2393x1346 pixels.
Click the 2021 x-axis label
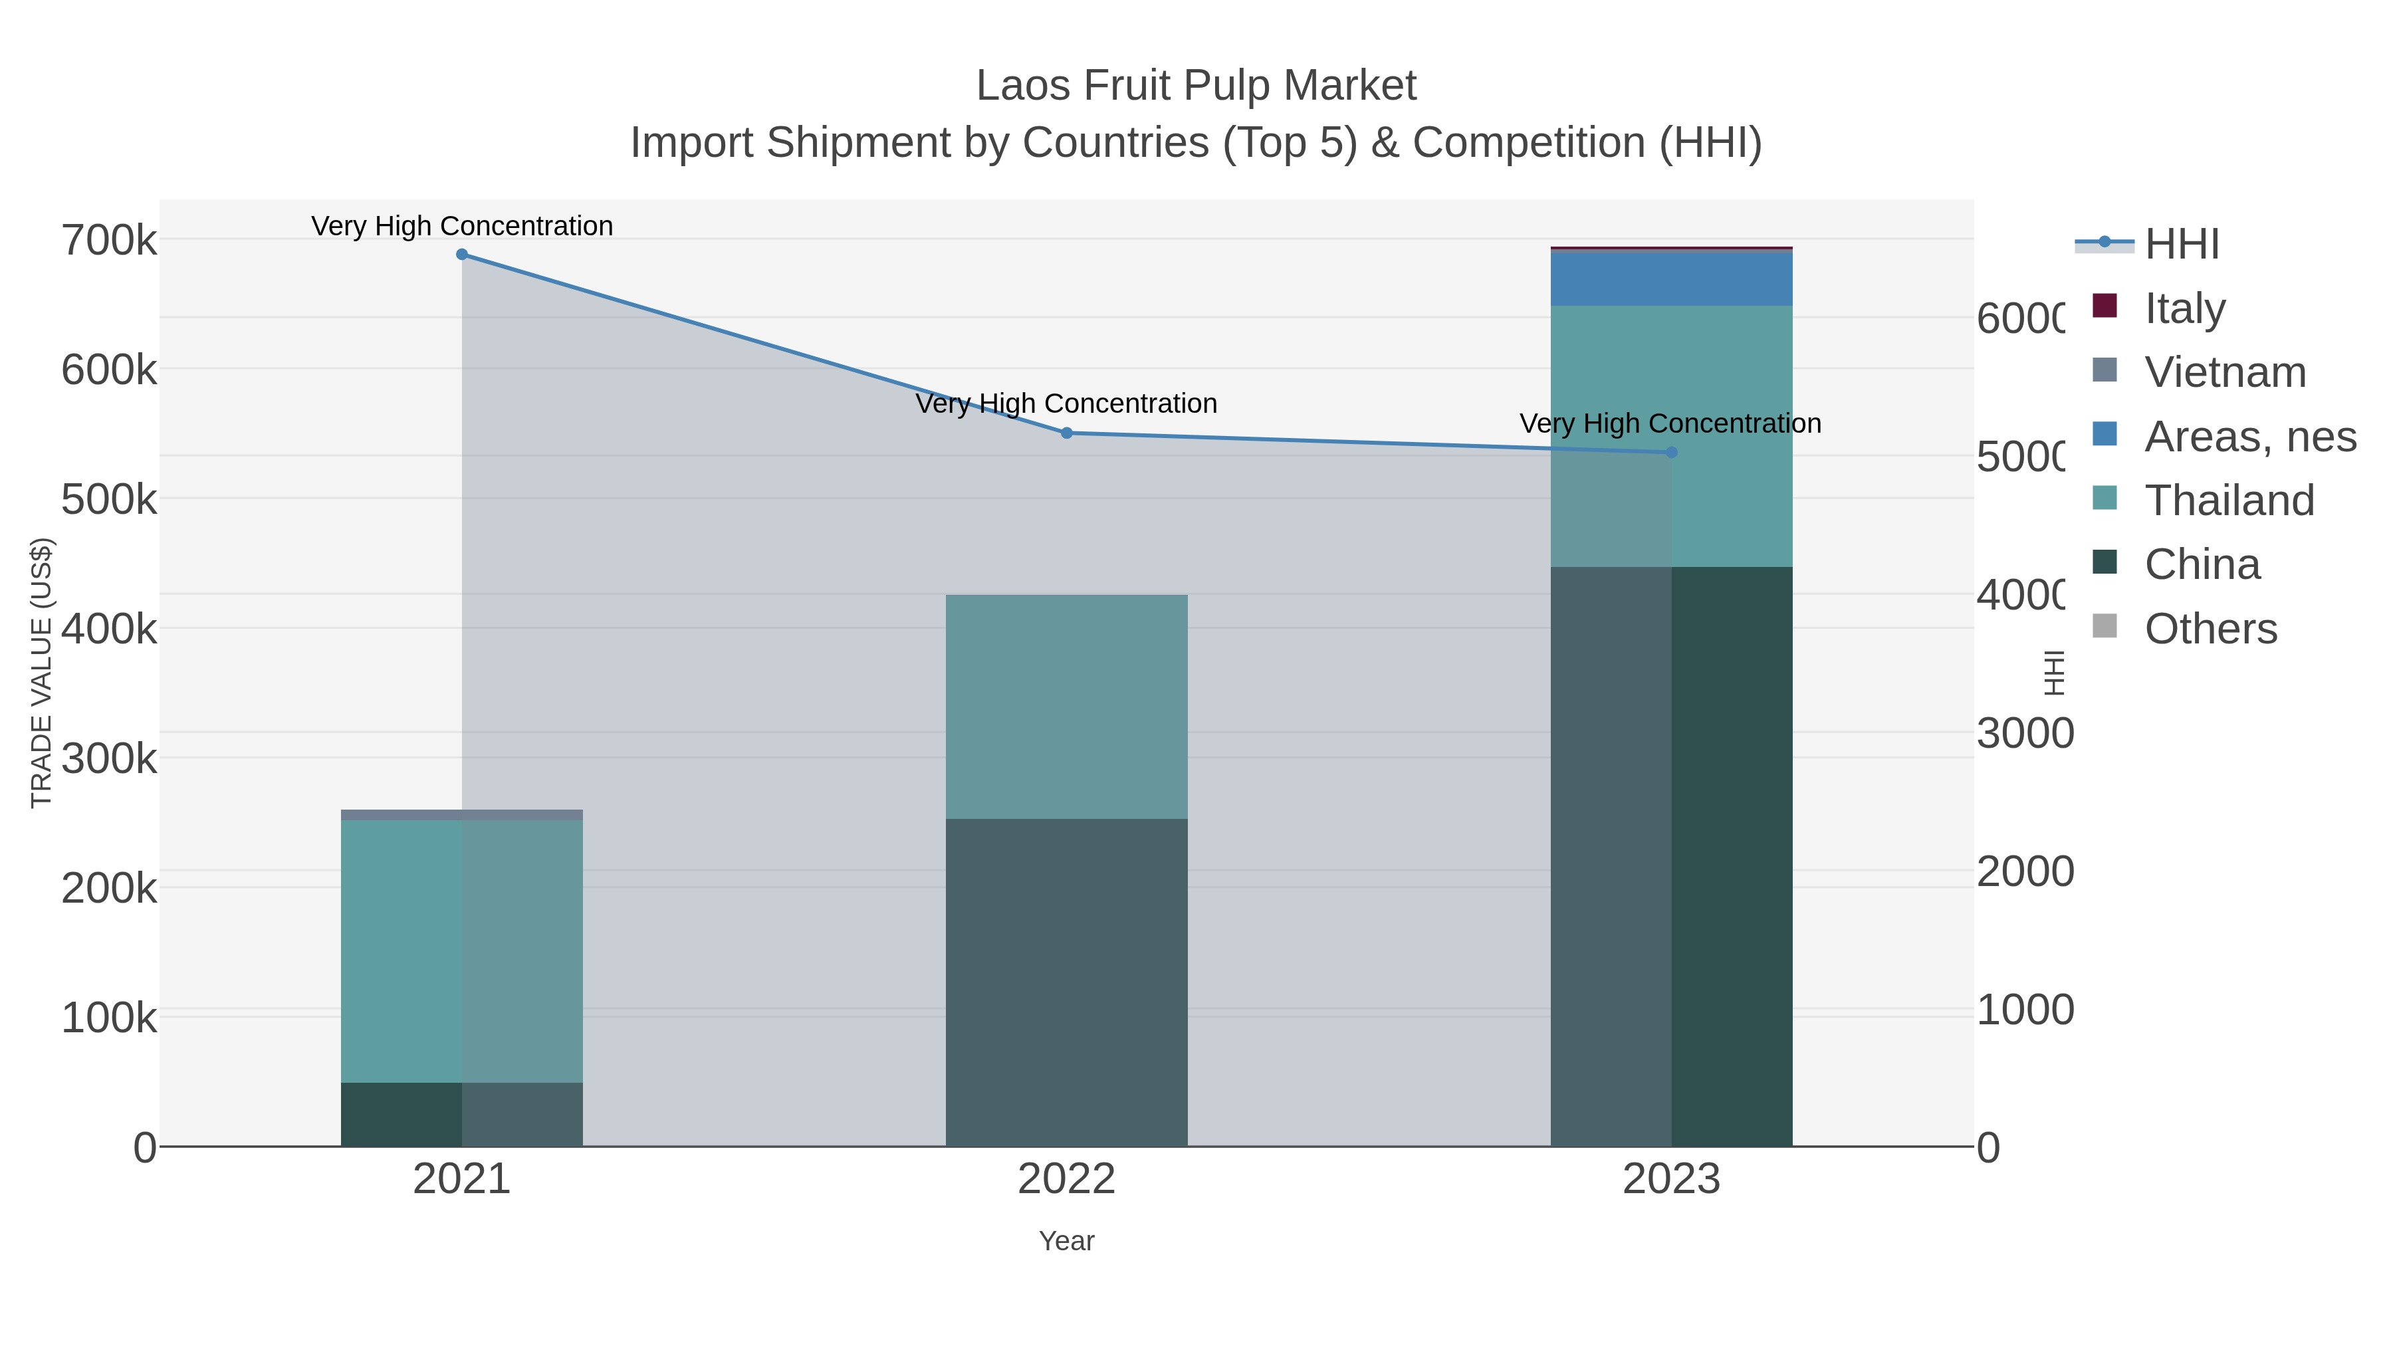tap(462, 1180)
